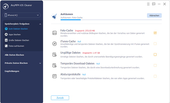Screen dimensions: 170x103
Task: Click the Null label next to Absturzprotokolle
Action: 84,74
